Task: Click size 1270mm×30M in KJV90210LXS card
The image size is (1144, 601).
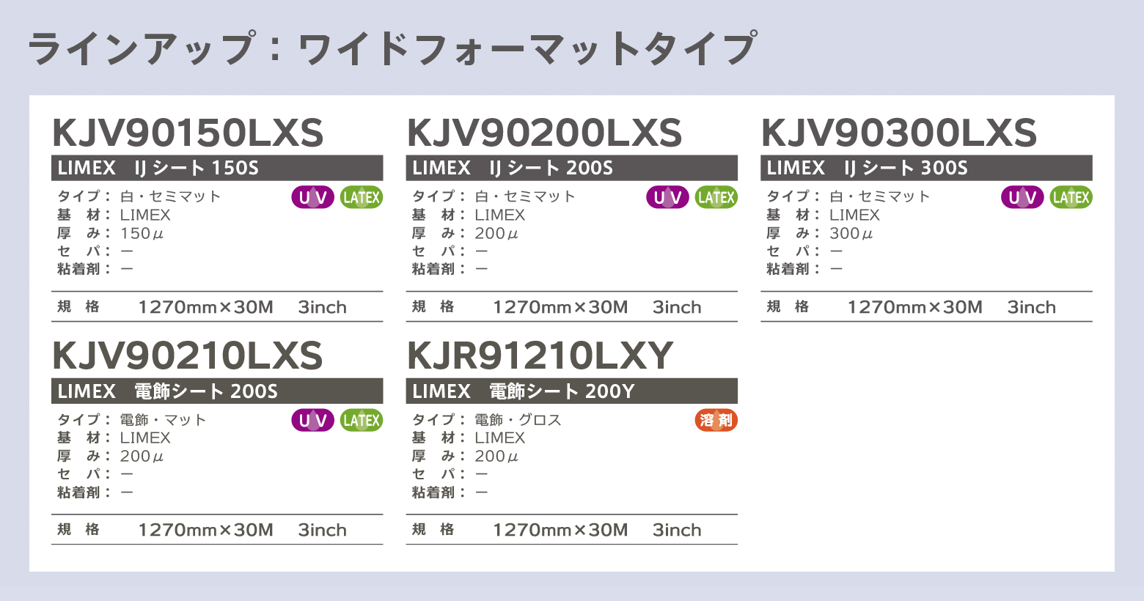Action: pos(205,530)
